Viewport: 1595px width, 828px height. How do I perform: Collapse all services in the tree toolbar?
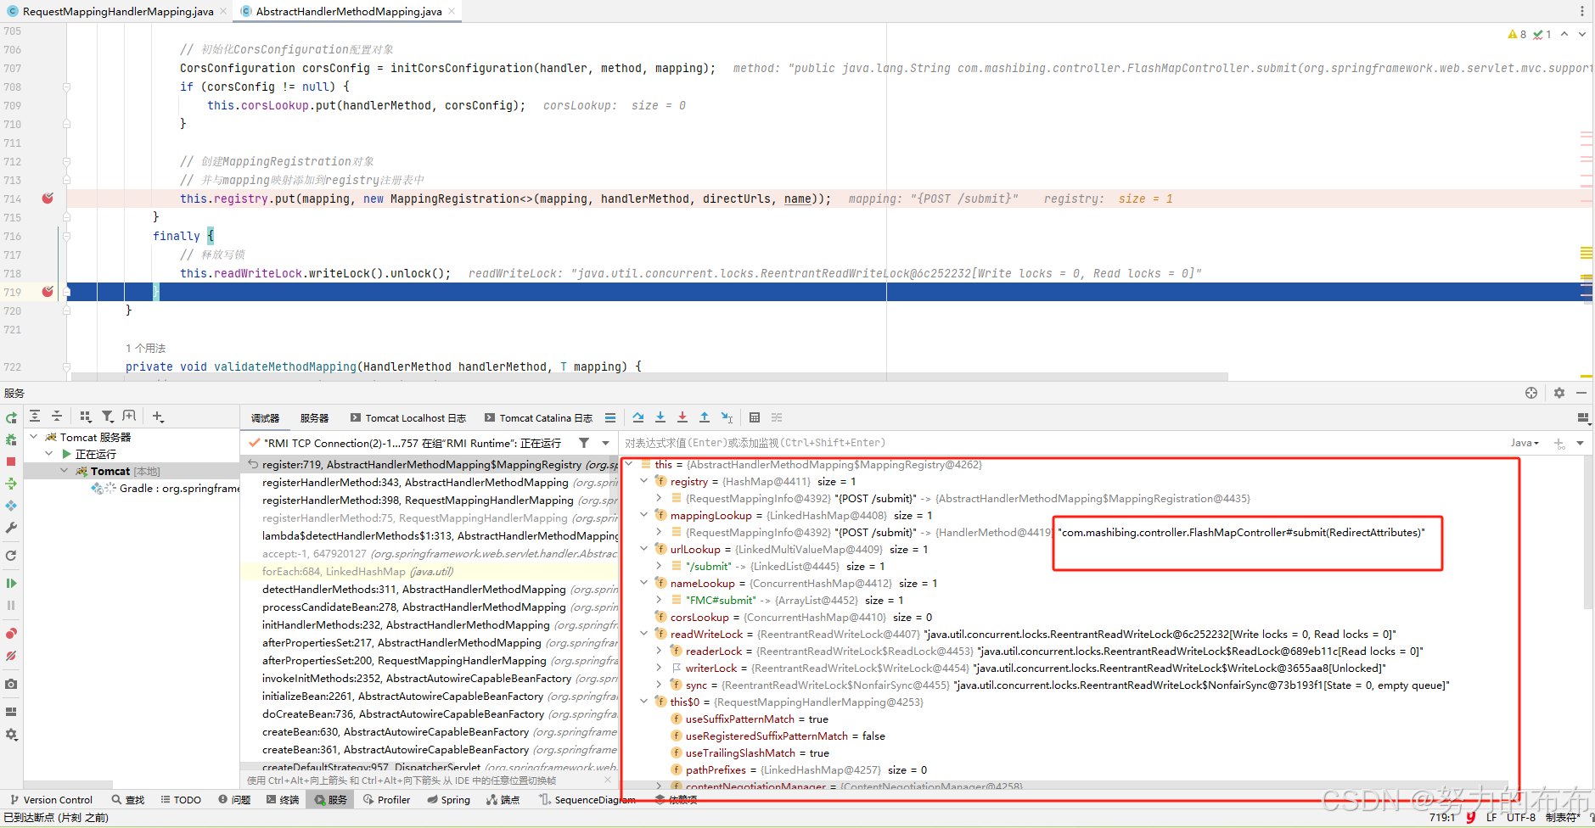pyautogui.click(x=57, y=417)
